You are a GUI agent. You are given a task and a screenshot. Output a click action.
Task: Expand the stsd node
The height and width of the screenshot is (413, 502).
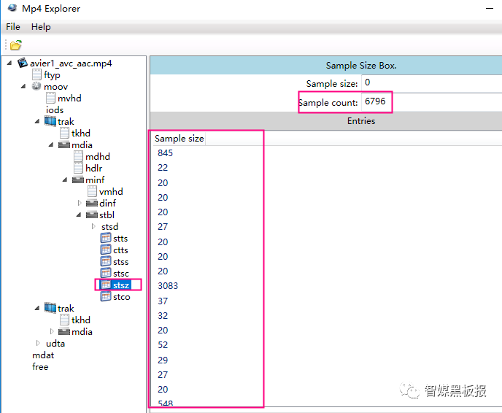[x=93, y=226]
